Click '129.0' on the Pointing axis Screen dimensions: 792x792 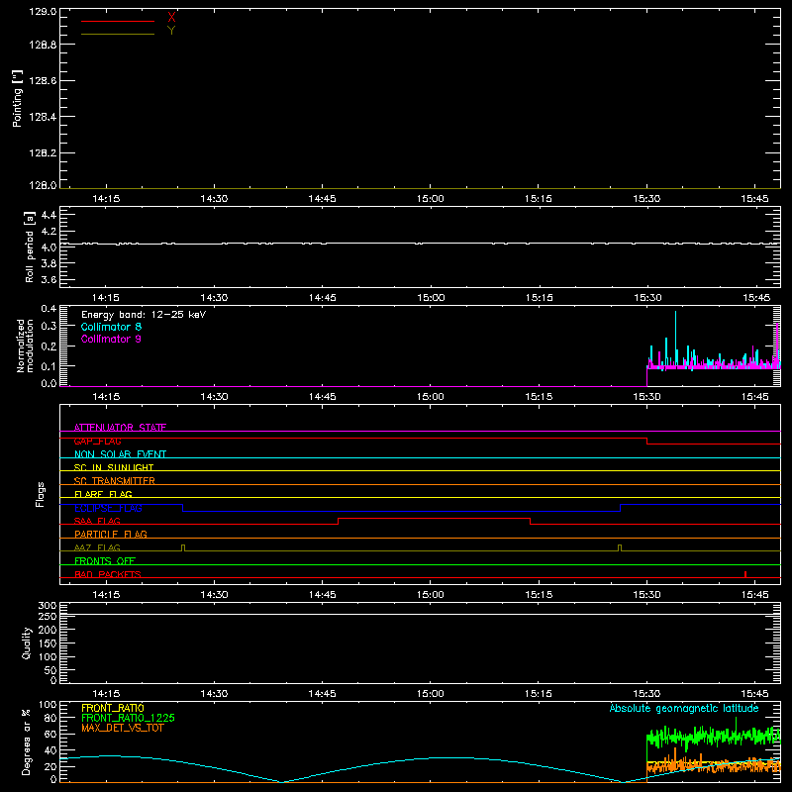pos(43,12)
